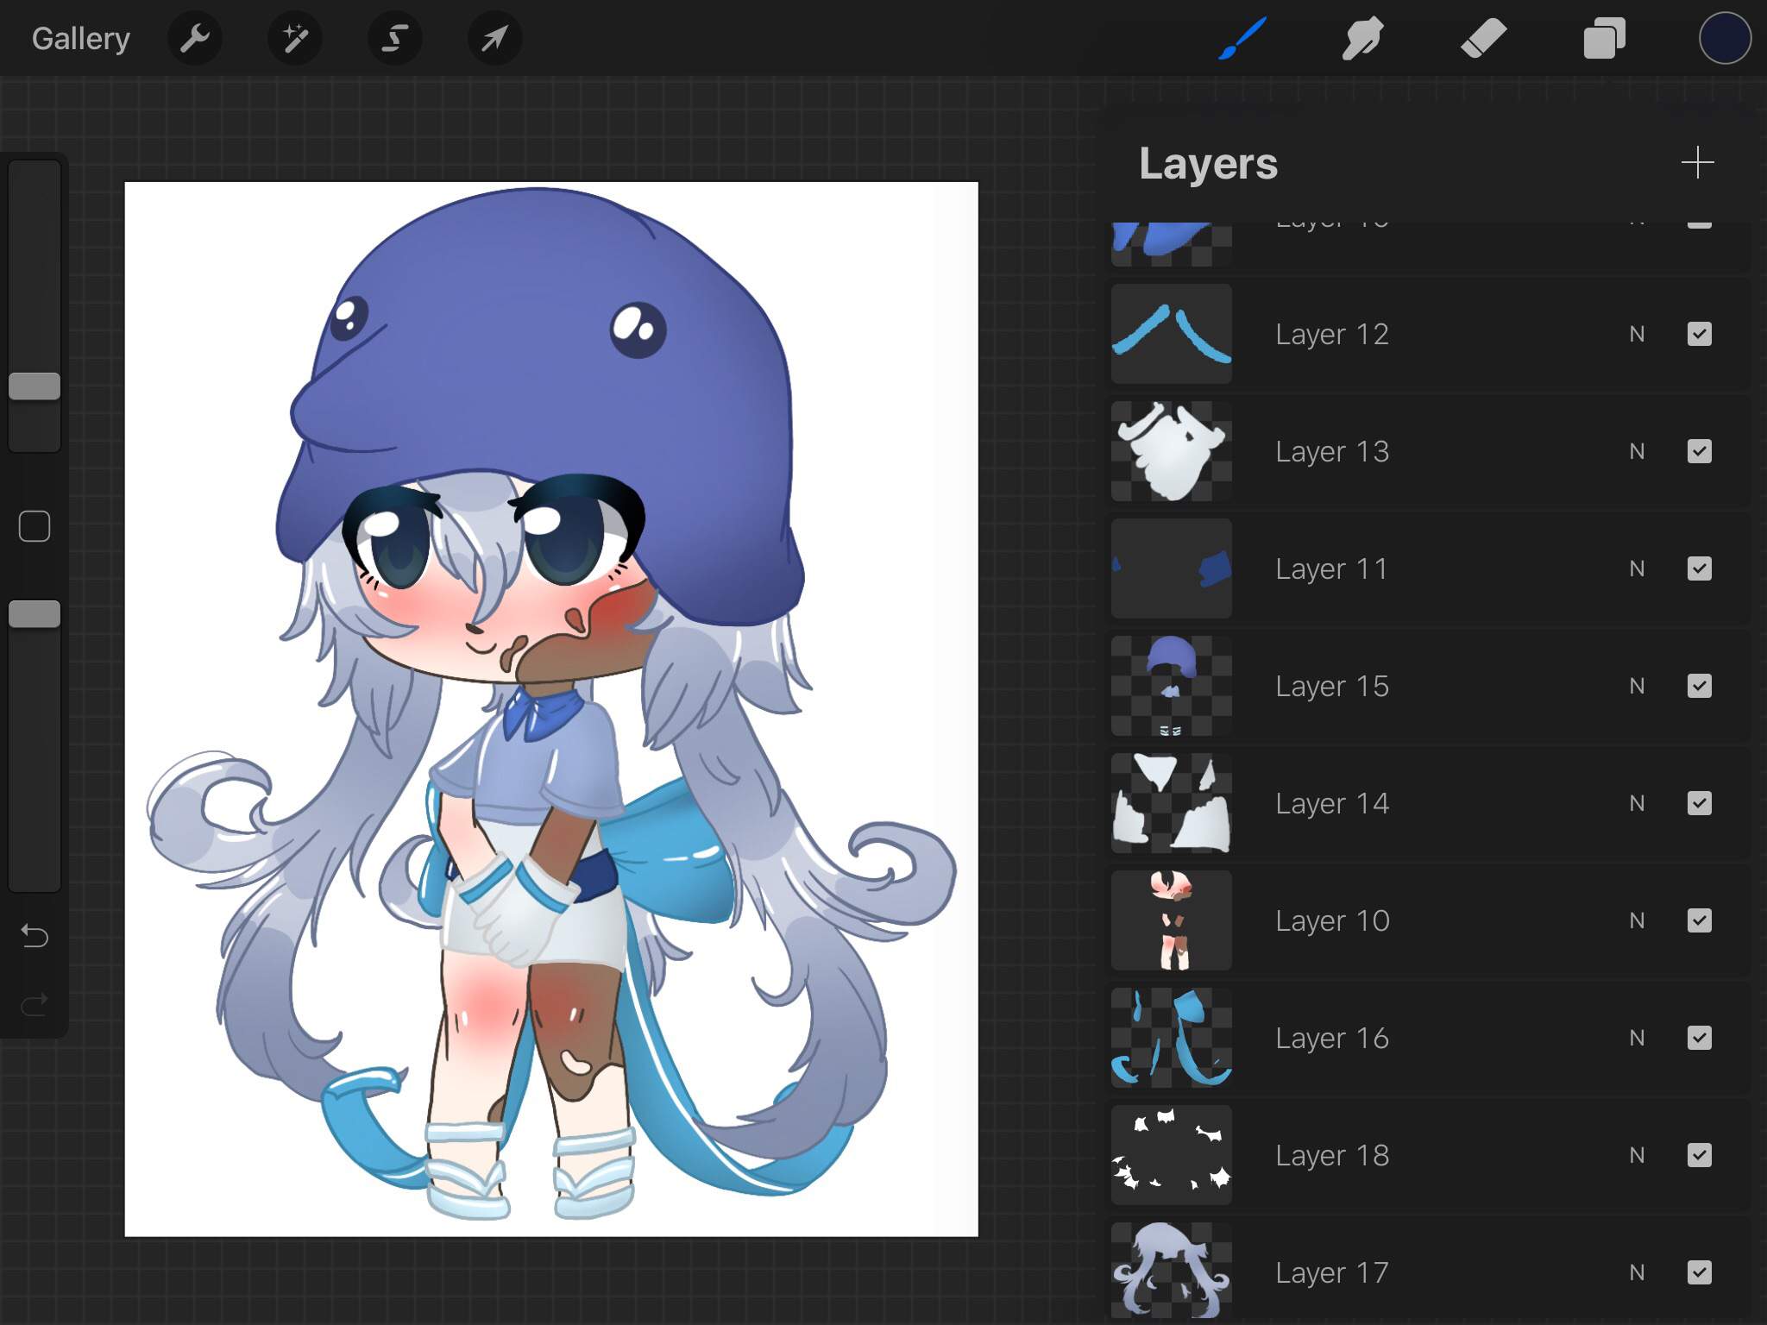Hide Layer 12 using its checkbox
This screenshot has width=1767, height=1325.
(1699, 334)
